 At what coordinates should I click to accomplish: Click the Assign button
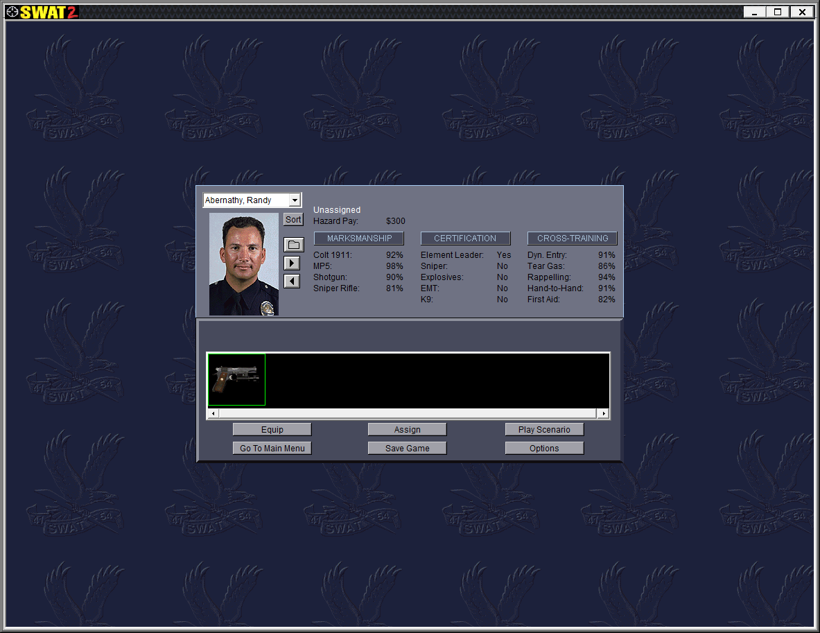click(x=408, y=429)
